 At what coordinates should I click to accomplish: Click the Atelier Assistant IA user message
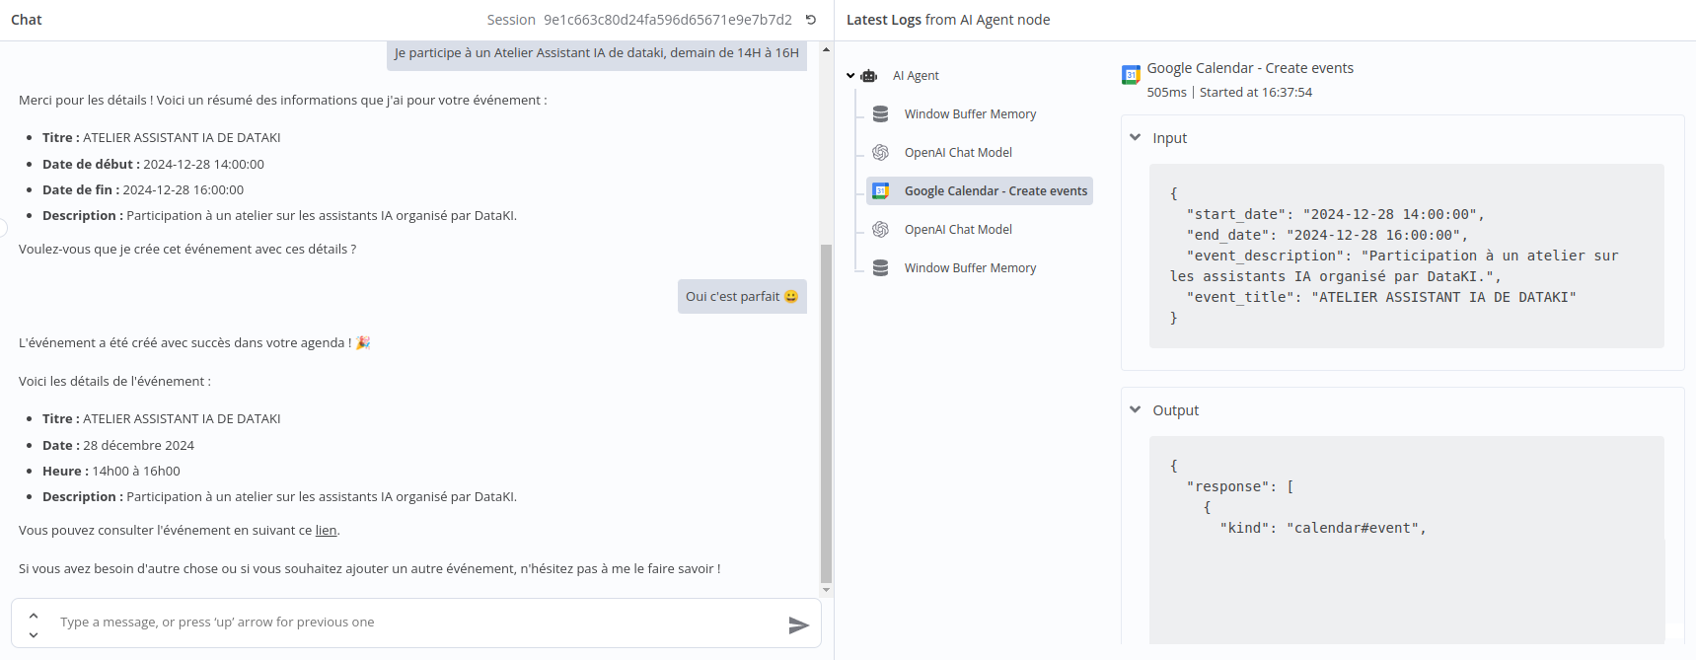(x=597, y=53)
